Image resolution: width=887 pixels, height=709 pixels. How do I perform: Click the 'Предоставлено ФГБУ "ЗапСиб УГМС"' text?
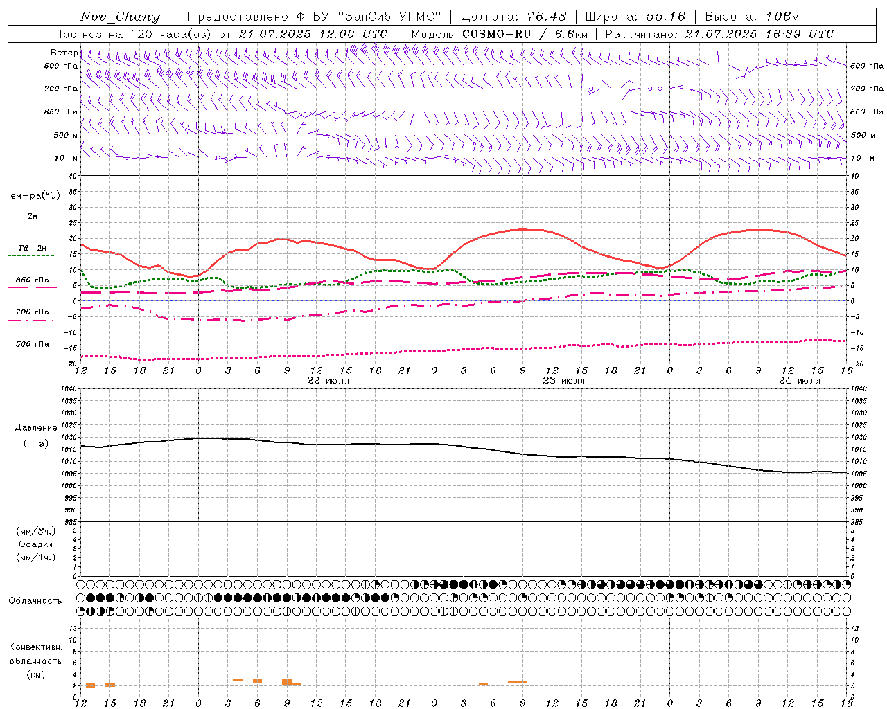[x=315, y=17]
